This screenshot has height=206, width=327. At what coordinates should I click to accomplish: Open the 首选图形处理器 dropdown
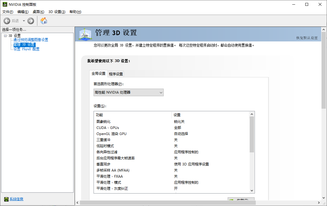(129, 92)
